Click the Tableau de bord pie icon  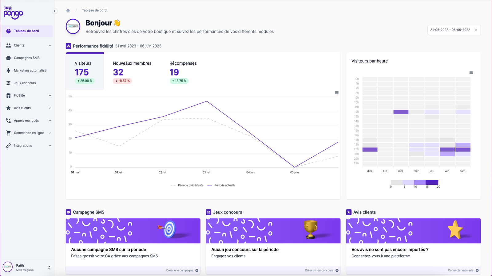tap(8, 31)
